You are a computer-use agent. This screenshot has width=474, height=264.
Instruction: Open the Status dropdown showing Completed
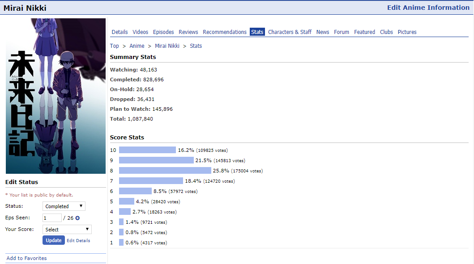[x=64, y=206]
